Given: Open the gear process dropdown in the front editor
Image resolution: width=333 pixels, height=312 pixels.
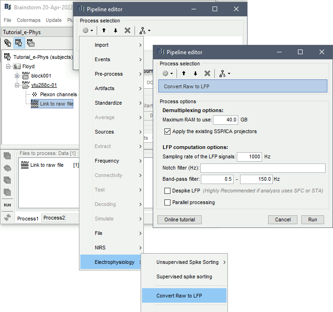Looking at the screenshot, I should pyautogui.click(x=167, y=73).
